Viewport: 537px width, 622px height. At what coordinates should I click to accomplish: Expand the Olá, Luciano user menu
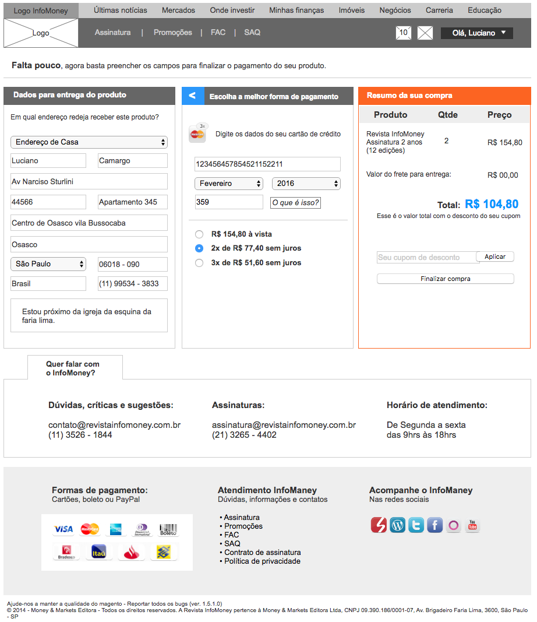pos(477,33)
